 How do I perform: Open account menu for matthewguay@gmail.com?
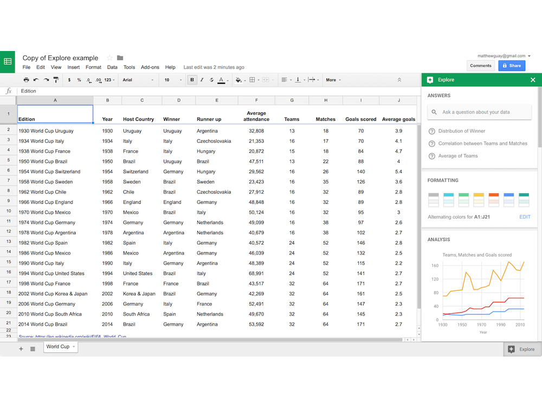[x=504, y=56]
